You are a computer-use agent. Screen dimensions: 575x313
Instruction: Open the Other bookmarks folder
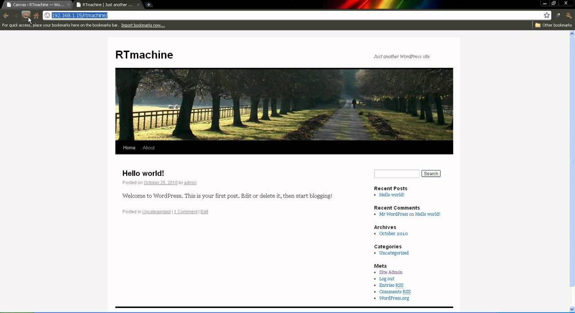coord(553,25)
